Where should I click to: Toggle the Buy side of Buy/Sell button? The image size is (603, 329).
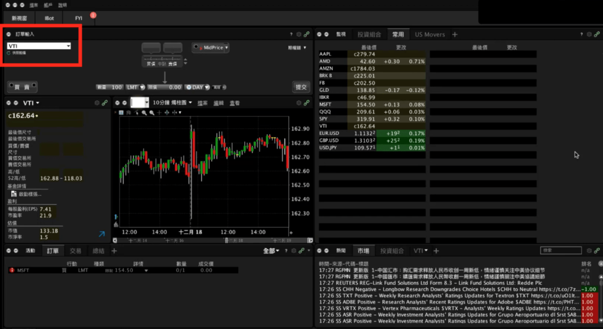coord(17,87)
